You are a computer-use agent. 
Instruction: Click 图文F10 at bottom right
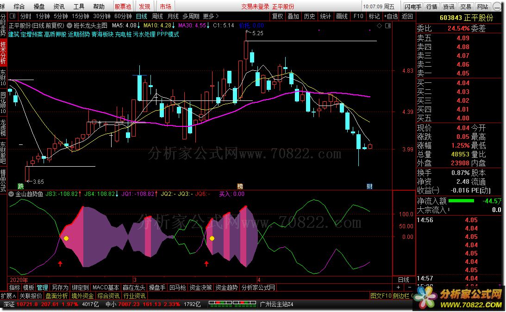(x=381, y=295)
